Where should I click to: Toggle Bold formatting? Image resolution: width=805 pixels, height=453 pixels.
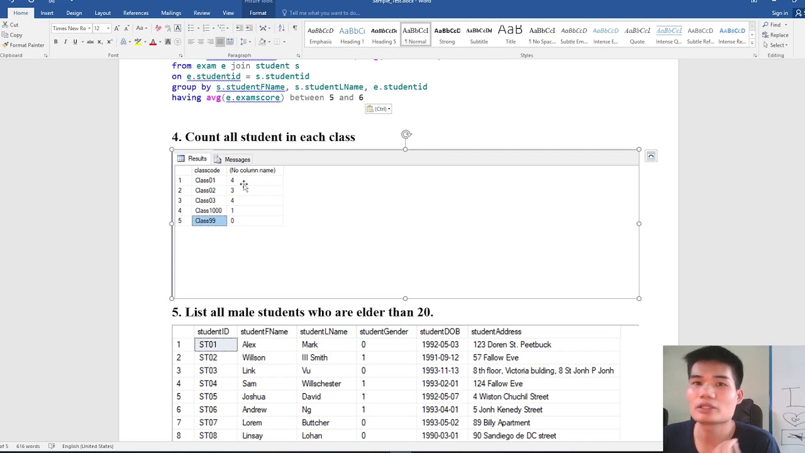[55, 42]
